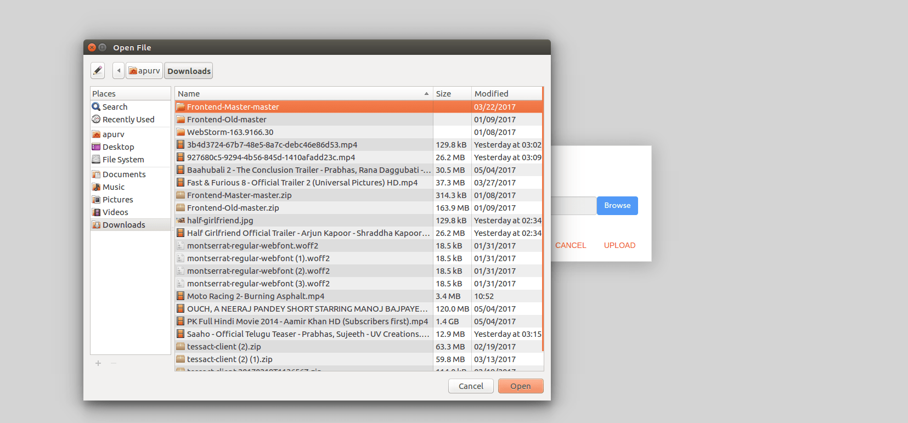Image resolution: width=908 pixels, height=423 pixels.
Task: Click the back arrow in the path bar
Action: point(119,71)
